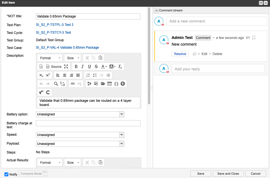Insert special character with Omega icon
Viewport: 270px width, 178px height.
coord(116,84)
